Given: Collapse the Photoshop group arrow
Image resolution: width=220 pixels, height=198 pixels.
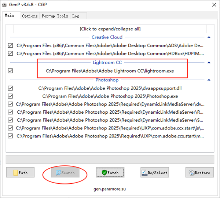Looking at the screenshot, I should point(209,80).
